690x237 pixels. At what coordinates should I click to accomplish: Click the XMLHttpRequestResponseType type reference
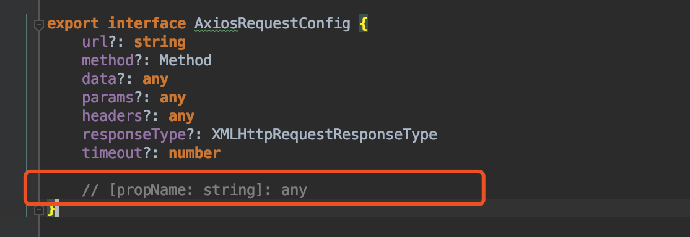(325, 135)
